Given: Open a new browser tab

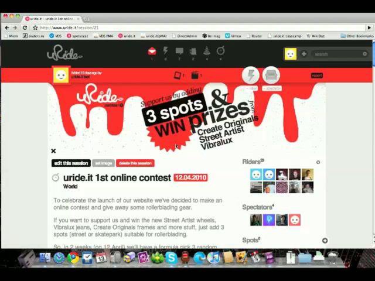Looking at the screenshot, I should (86, 19).
